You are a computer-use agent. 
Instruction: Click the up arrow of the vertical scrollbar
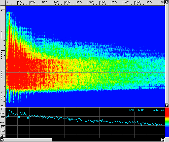[x=167, y=2]
